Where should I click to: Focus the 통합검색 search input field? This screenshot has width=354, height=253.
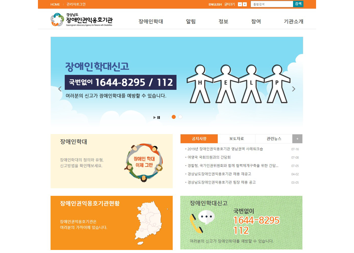272,4
